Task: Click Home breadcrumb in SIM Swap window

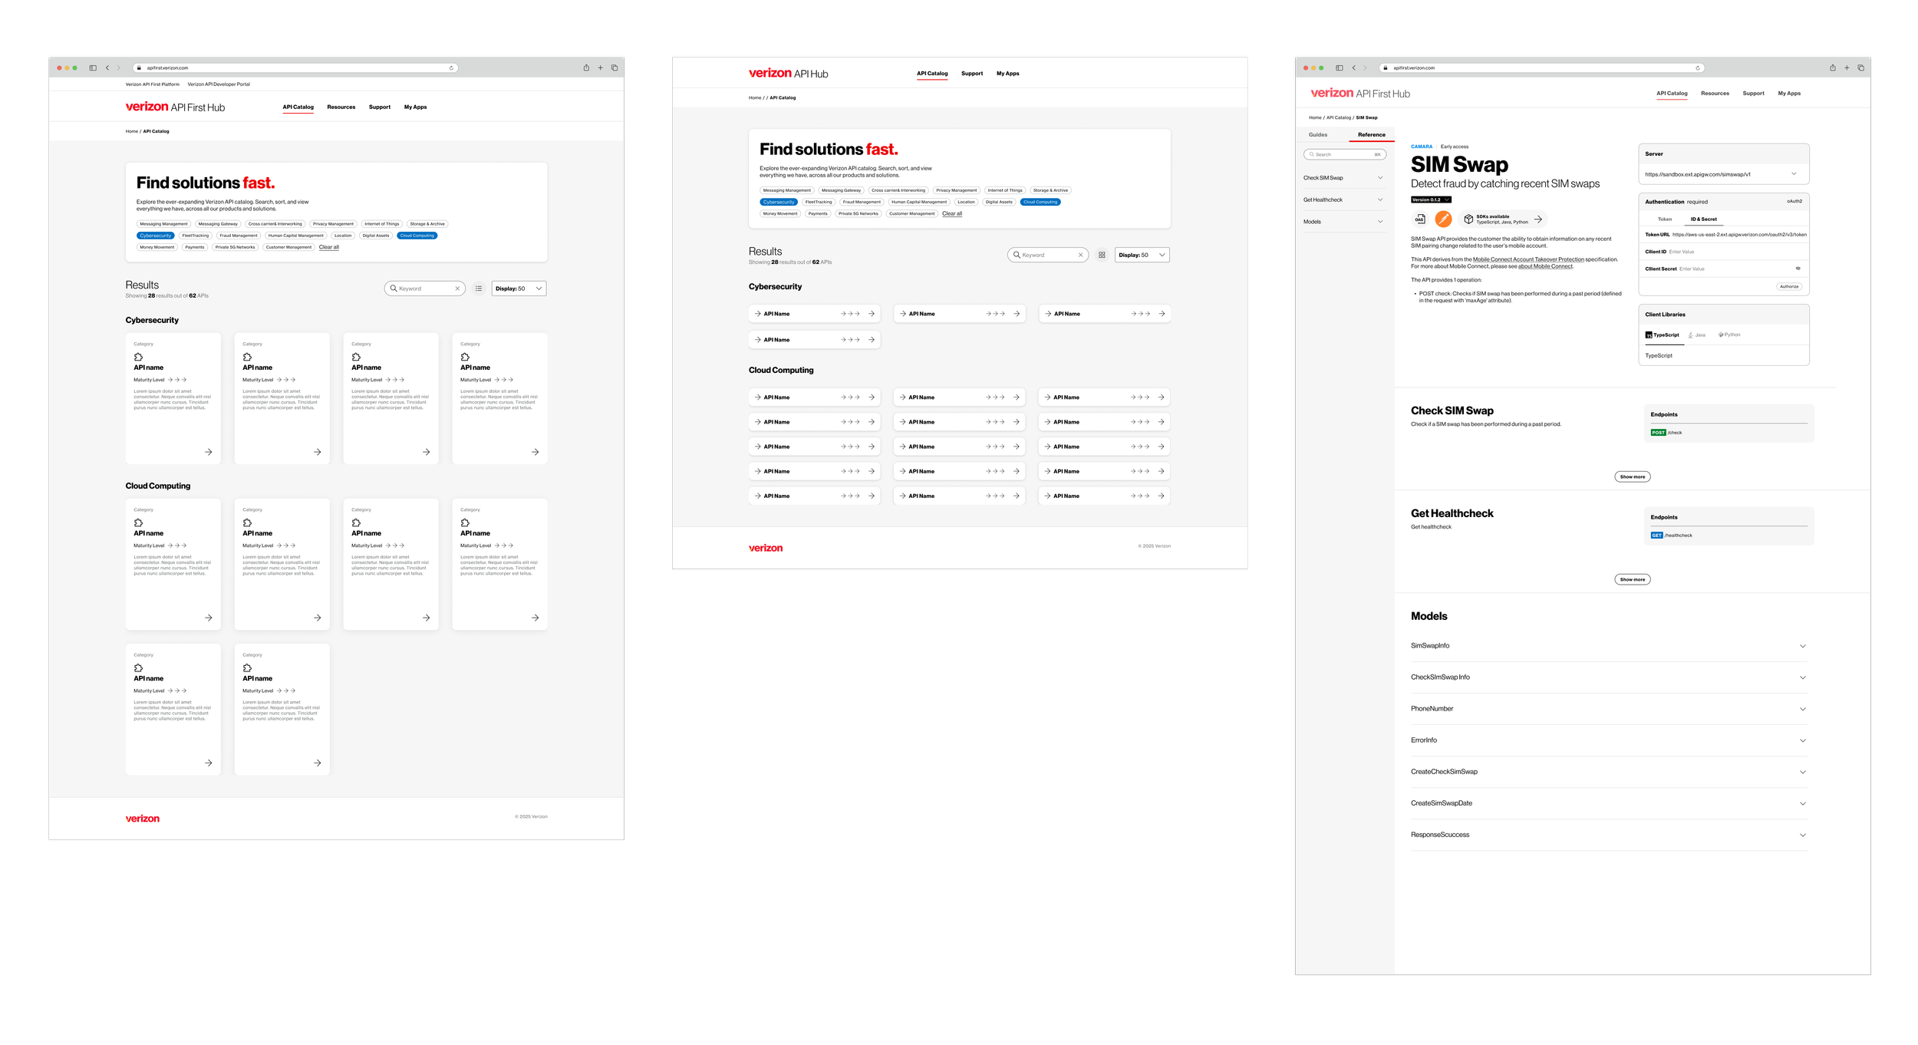Action: pos(1315,118)
